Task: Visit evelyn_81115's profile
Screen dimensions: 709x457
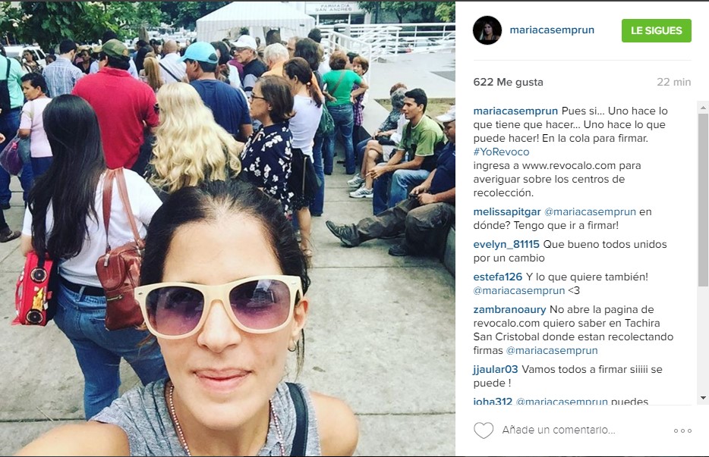Action: coord(506,244)
